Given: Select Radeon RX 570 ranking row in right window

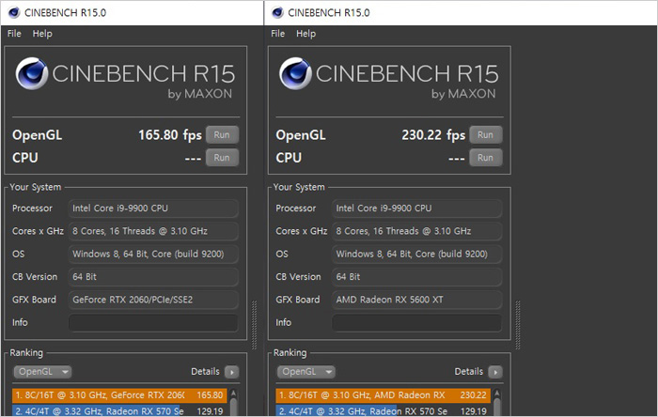Looking at the screenshot, I should 384,410.
